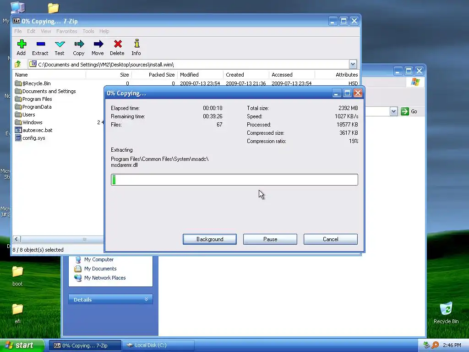Image resolution: width=469 pixels, height=352 pixels.
Task: Sort by the Modified column header
Action: tap(201, 75)
